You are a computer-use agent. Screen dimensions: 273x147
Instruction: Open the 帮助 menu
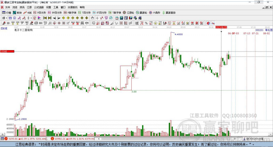coord(82,7)
